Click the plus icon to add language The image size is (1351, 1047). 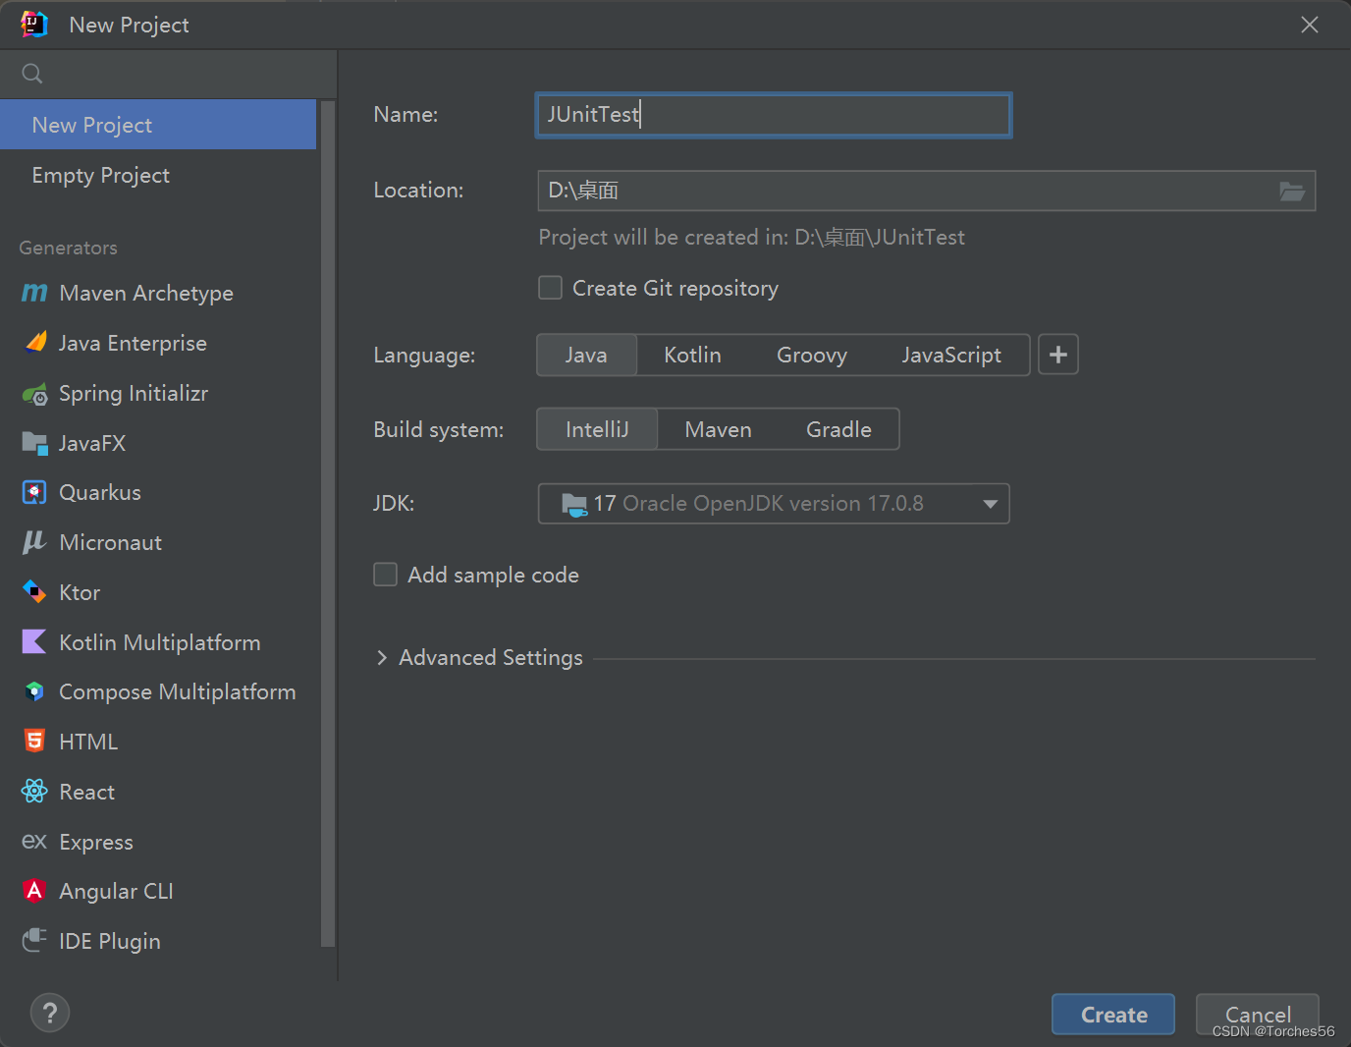coord(1058,355)
